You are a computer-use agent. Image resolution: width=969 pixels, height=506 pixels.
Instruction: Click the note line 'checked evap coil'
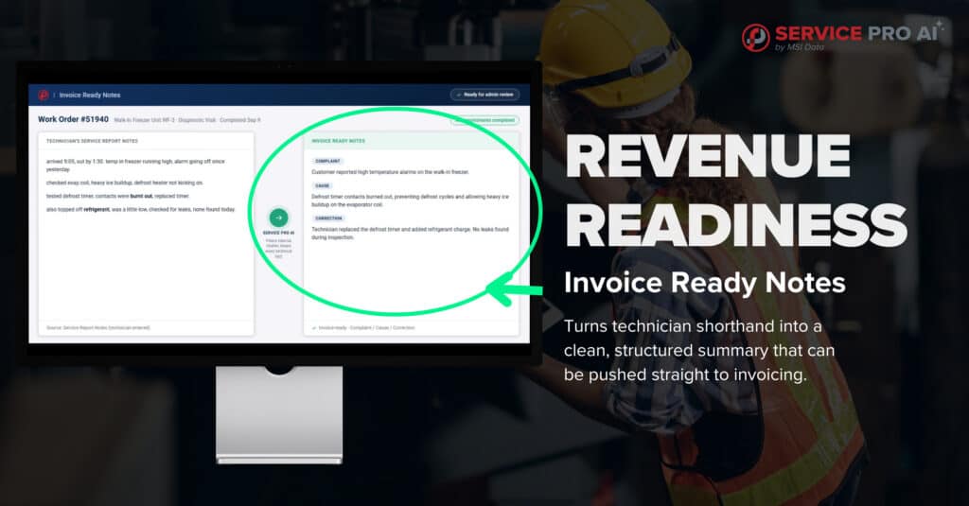pyautogui.click(x=125, y=183)
